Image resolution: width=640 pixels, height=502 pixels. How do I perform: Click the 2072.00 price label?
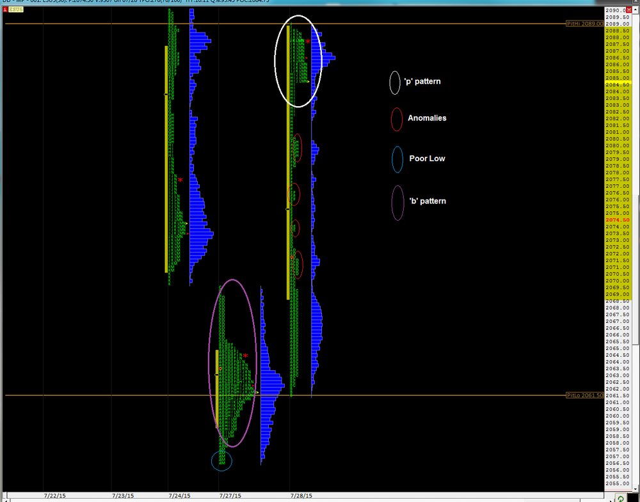click(x=618, y=254)
